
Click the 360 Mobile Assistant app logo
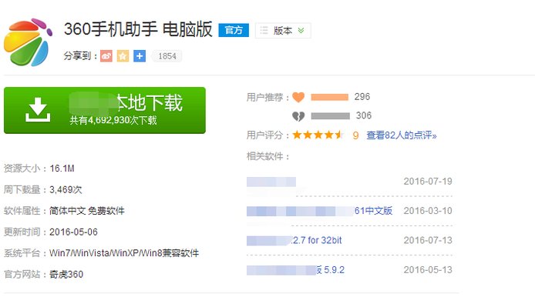tap(28, 42)
